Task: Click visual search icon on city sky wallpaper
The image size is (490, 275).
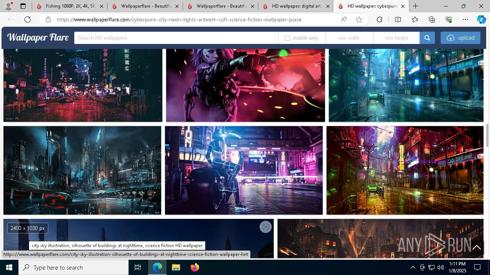Action: pyautogui.click(x=266, y=227)
